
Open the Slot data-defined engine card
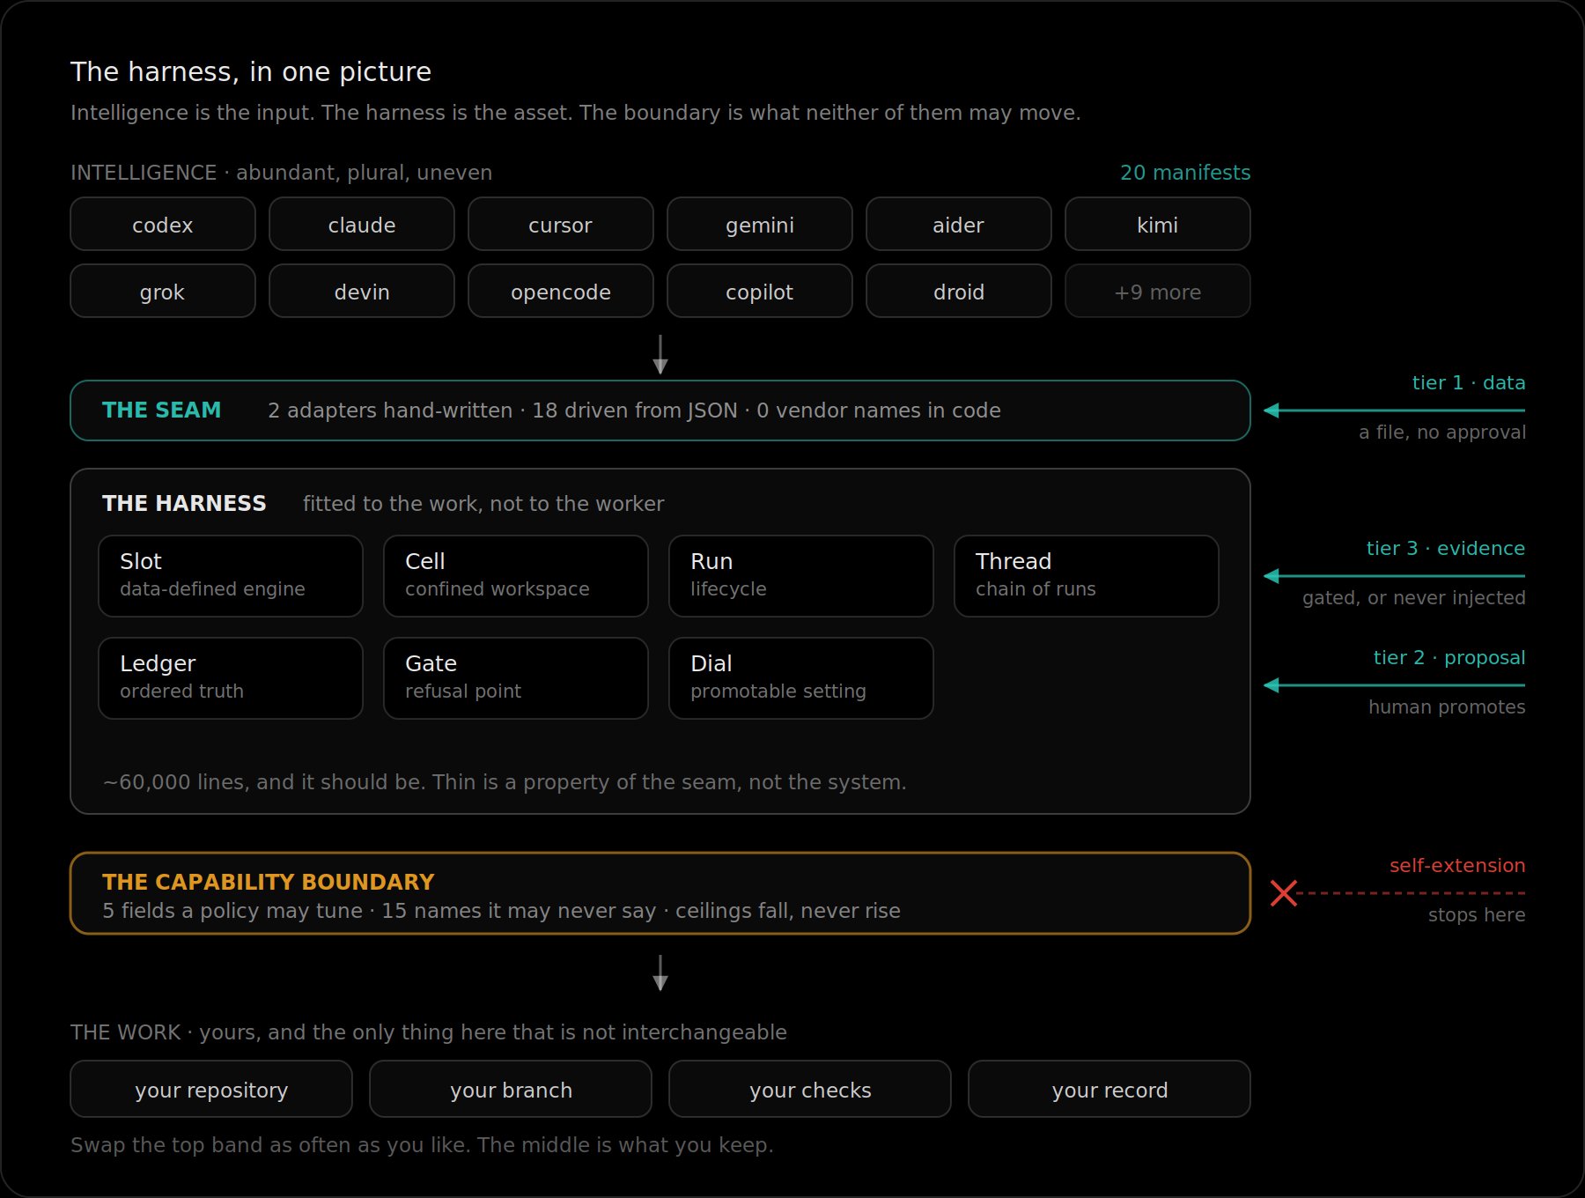click(231, 576)
